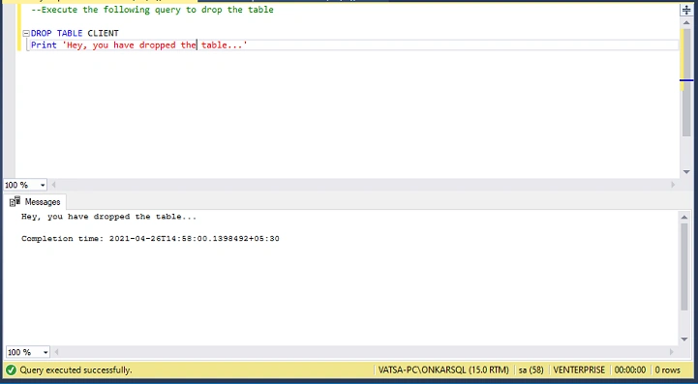
Task: Click the Print keyword in the editor
Action: (44, 44)
